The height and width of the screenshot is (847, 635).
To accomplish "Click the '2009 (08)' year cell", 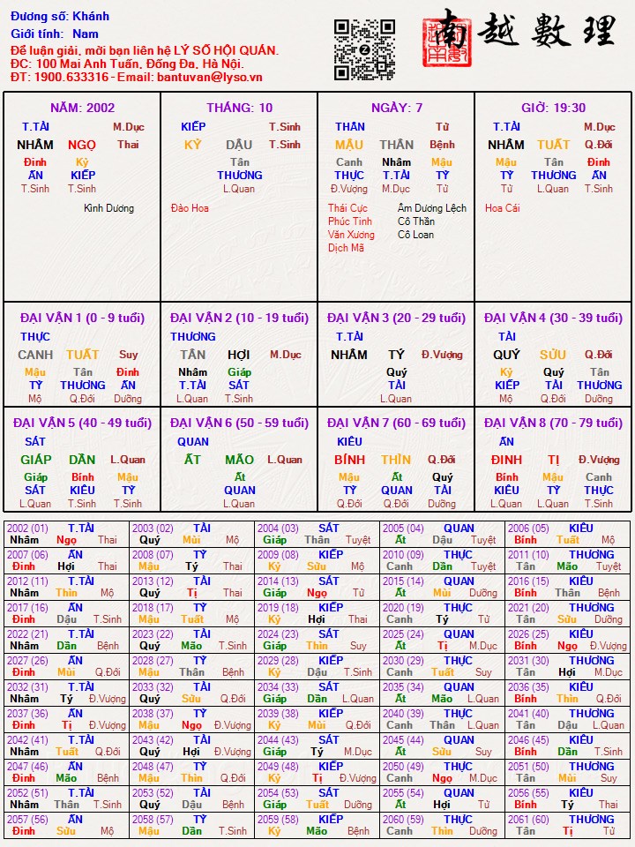I will [x=317, y=561].
